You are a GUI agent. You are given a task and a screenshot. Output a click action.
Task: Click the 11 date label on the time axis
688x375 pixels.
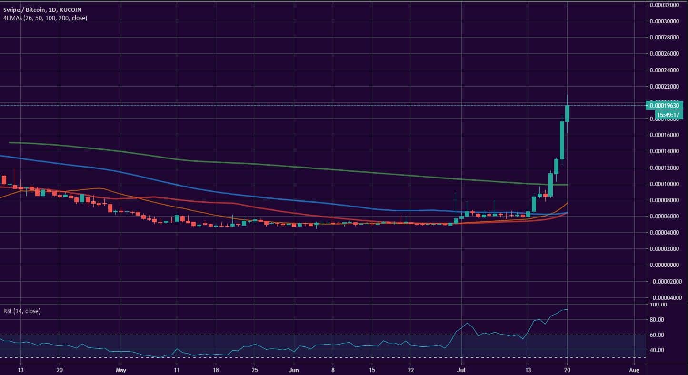coord(177,370)
